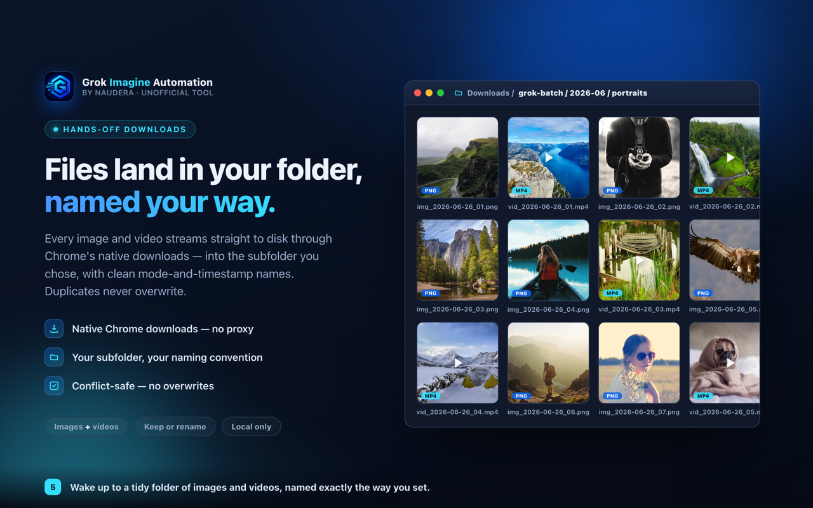Click file name vid_2026-06-26_03.mp4
Viewport: 813px width, 508px height.
pyautogui.click(x=639, y=309)
